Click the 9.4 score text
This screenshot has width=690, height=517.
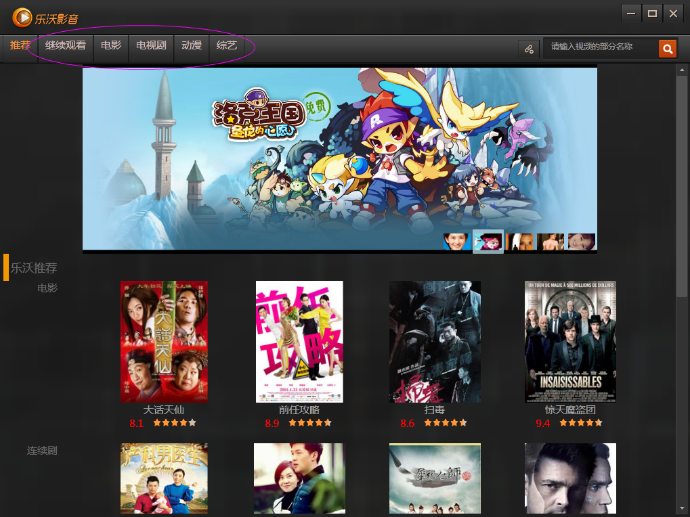pyautogui.click(x=543, y=424)
